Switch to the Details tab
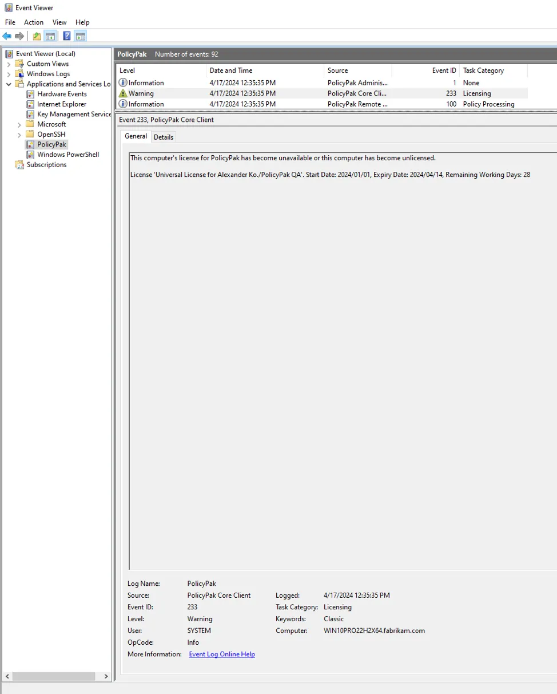Image resolution: width=557 pixels, height=694 pixels. [x=164, y=137]
